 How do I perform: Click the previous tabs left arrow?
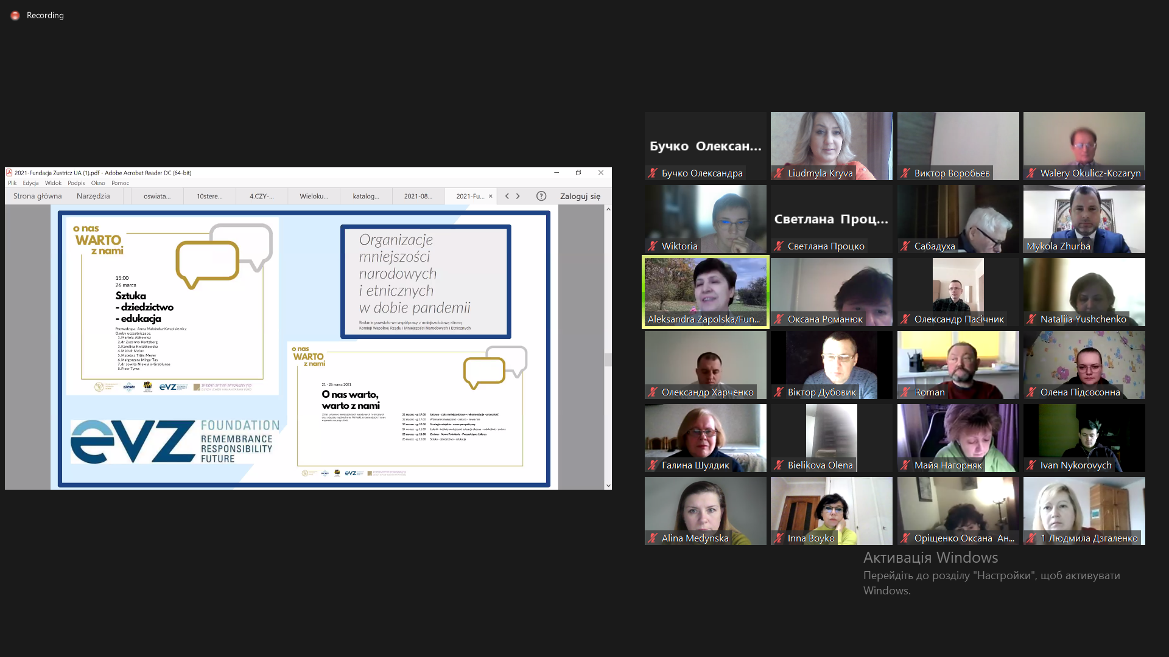[507, 196]
